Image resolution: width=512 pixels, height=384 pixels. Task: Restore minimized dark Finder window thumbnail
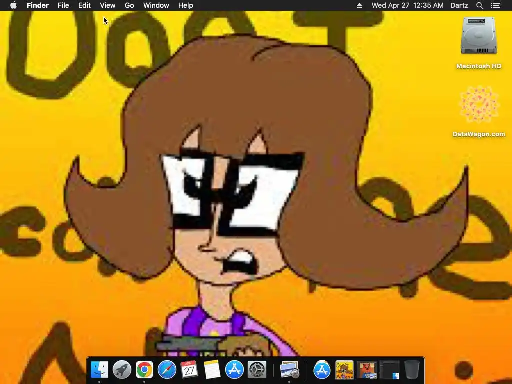(x=389, y=370)
